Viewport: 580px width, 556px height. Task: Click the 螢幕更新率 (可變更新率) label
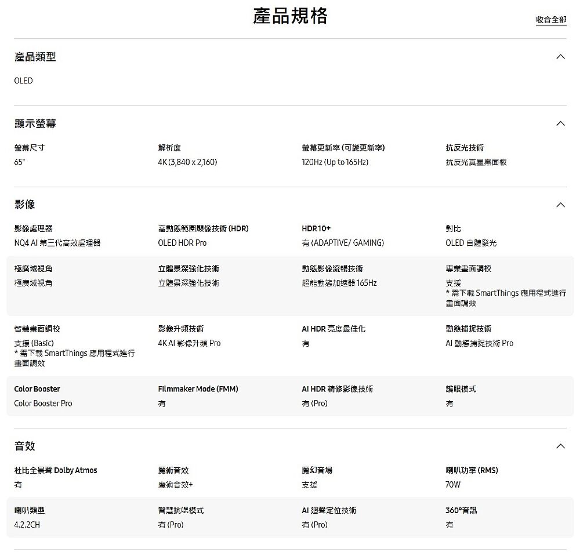[x=343, y=147]
